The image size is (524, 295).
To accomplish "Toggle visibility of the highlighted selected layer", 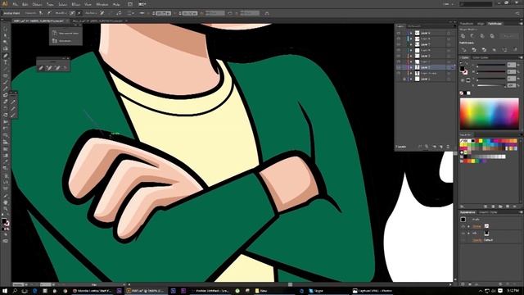I will pyautogui.click(x=399, y=67).
